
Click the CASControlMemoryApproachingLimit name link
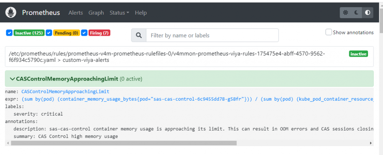pyautogui.click(x=65, y=92)
